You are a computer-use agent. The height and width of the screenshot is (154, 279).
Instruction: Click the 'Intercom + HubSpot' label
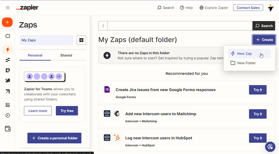pos(140,145)
